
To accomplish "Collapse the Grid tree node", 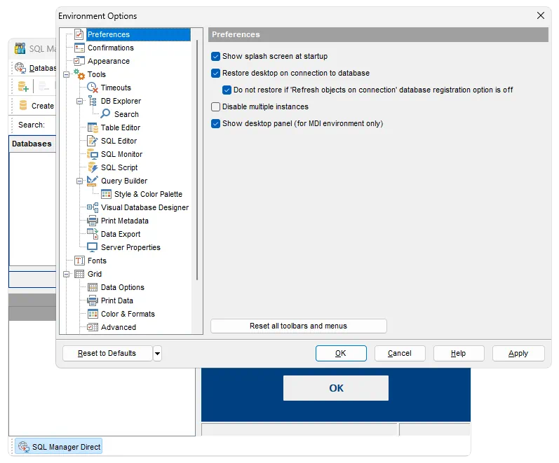I will pyautogui.click(x=67, y=275).
